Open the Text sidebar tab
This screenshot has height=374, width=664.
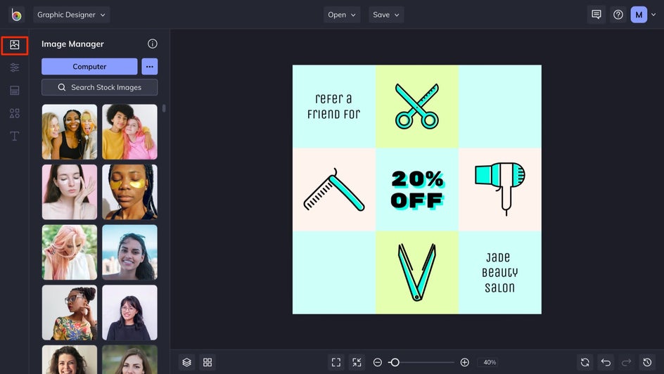[x=14, y=136]
